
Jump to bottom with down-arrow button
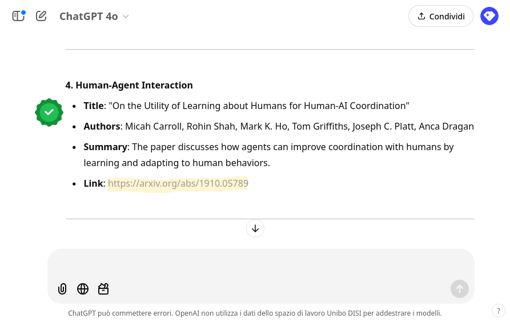point(255,228)
